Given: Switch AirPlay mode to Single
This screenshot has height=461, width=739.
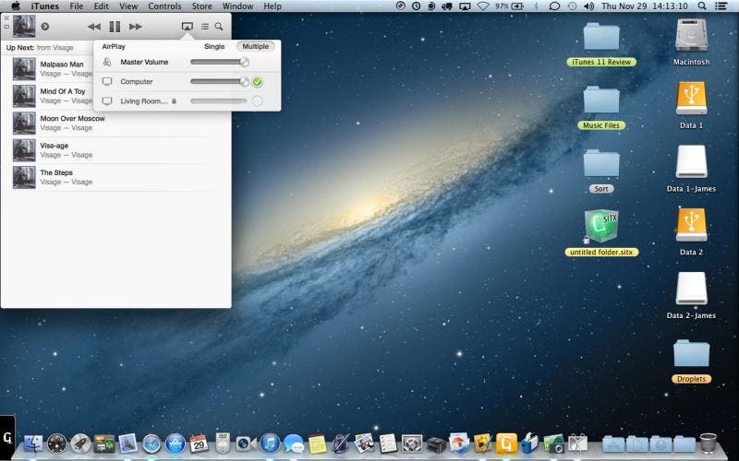Looking at the screenshot, I should 214,47.
